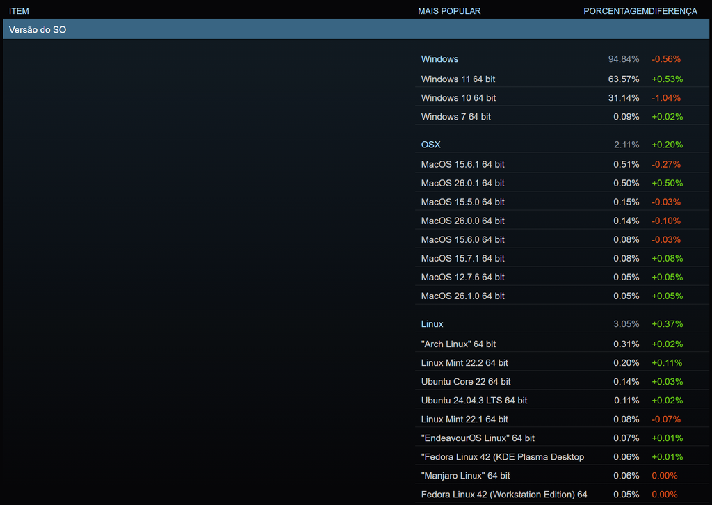Click the "Manjaro Linux" 64 bit entry

pyautogui.click(x=465, y=476)
